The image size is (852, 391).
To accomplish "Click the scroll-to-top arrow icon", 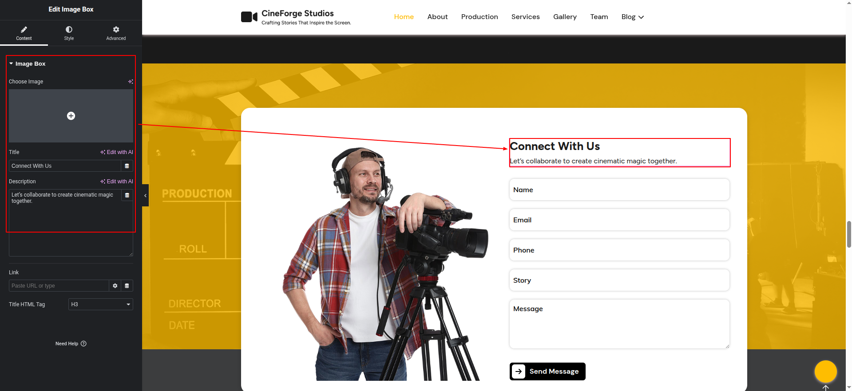I will 825,387.
